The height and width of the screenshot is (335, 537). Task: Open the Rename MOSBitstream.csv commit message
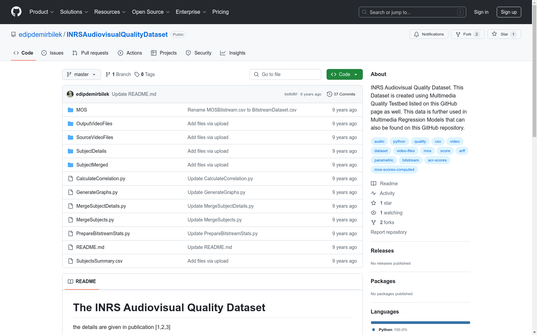242,110
